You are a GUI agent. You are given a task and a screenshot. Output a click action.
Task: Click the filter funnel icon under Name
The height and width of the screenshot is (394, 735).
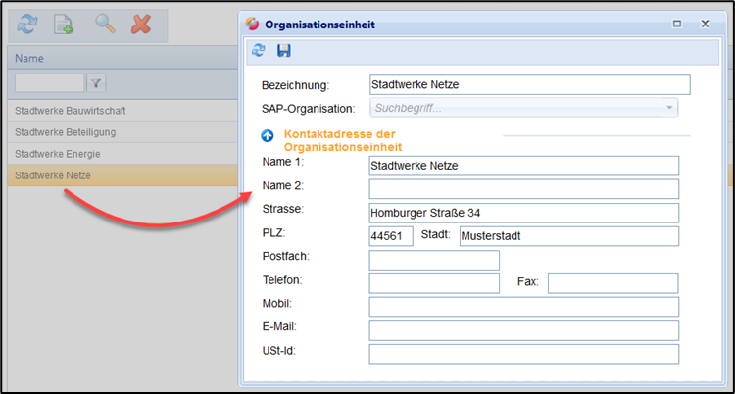point(96,83)
